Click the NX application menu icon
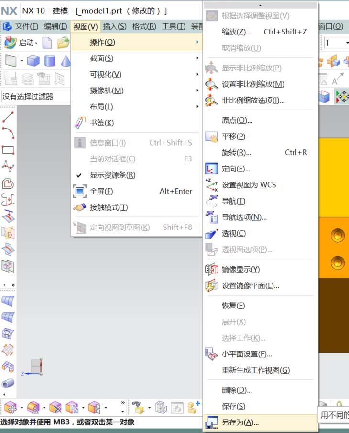Viewport: 349px width, 433px height. pyautogui.click(x=8, y=26)
